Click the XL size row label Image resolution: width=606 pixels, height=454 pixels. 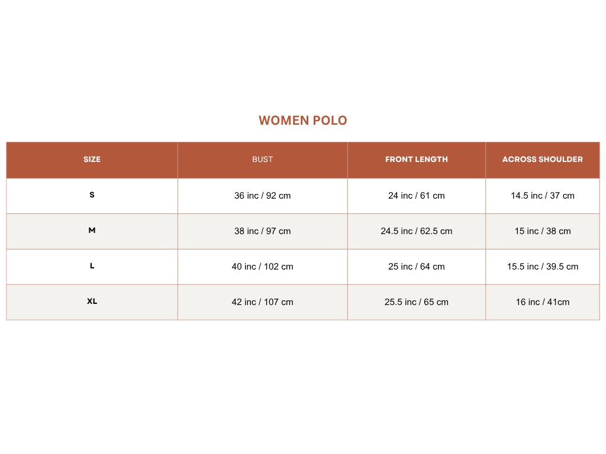[x=92, y=301]
